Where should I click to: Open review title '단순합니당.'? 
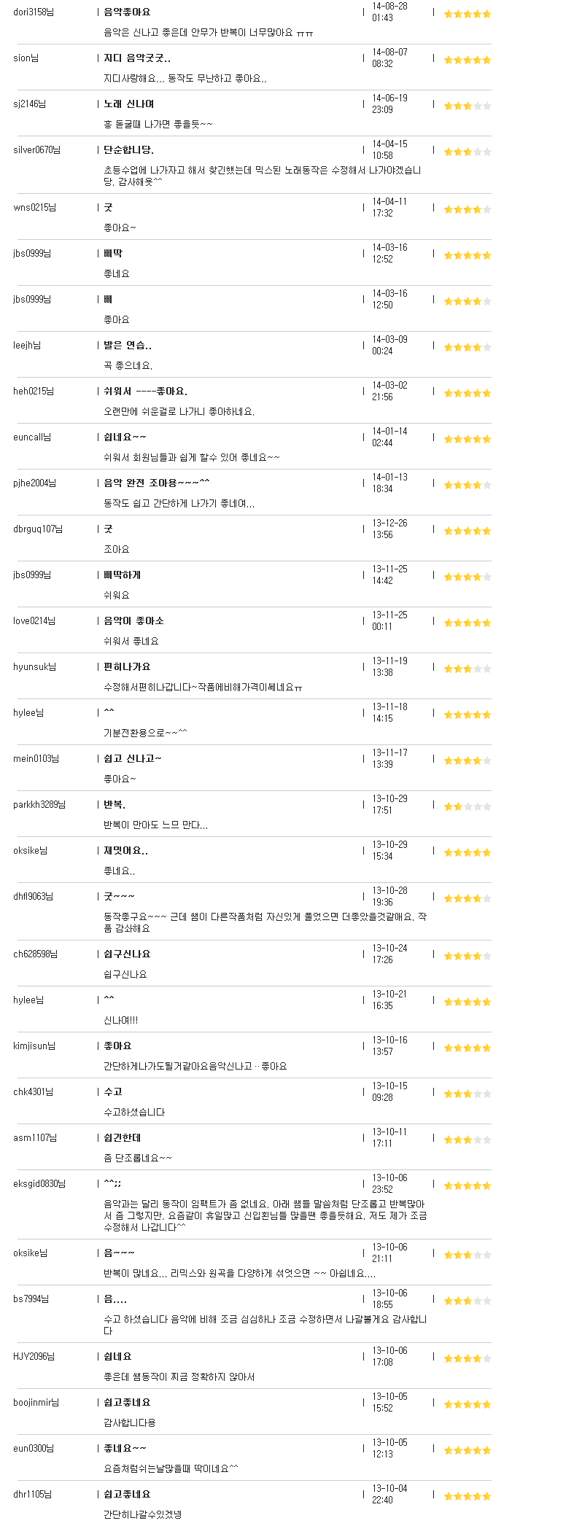128,150
